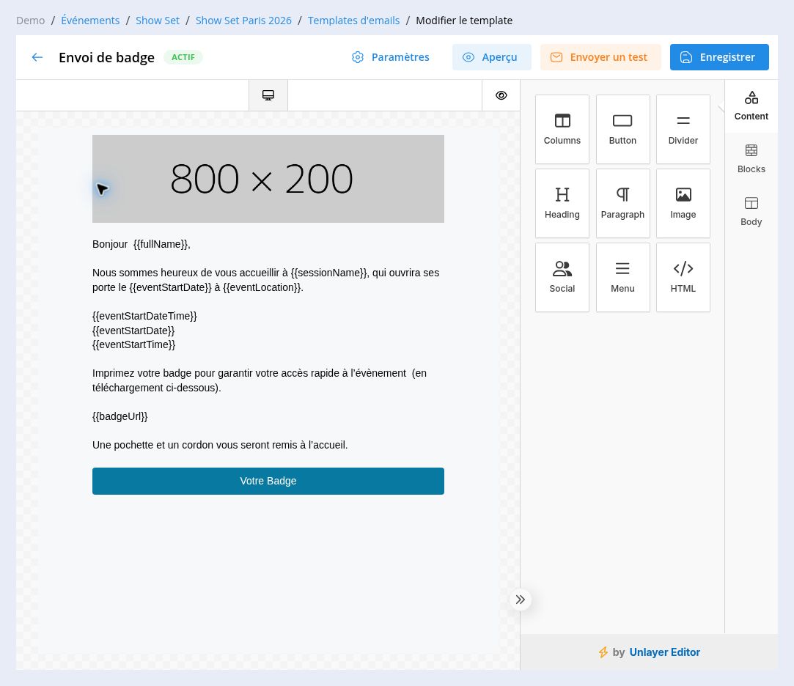Save the template with Enregistrer
The height and width of the screenshot is (686, 794).
[719, 57]
